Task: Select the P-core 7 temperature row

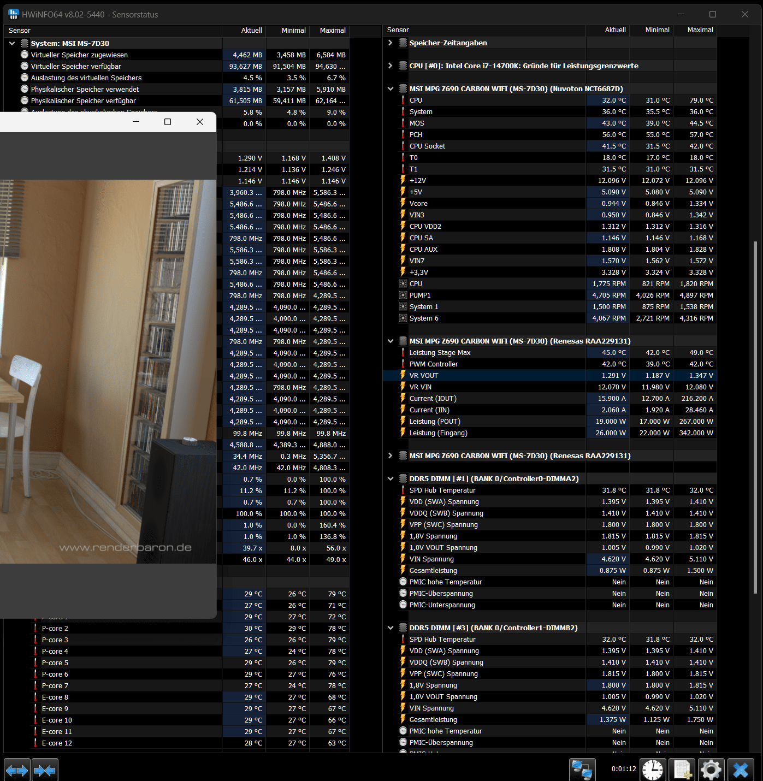Action: [176, 685]
